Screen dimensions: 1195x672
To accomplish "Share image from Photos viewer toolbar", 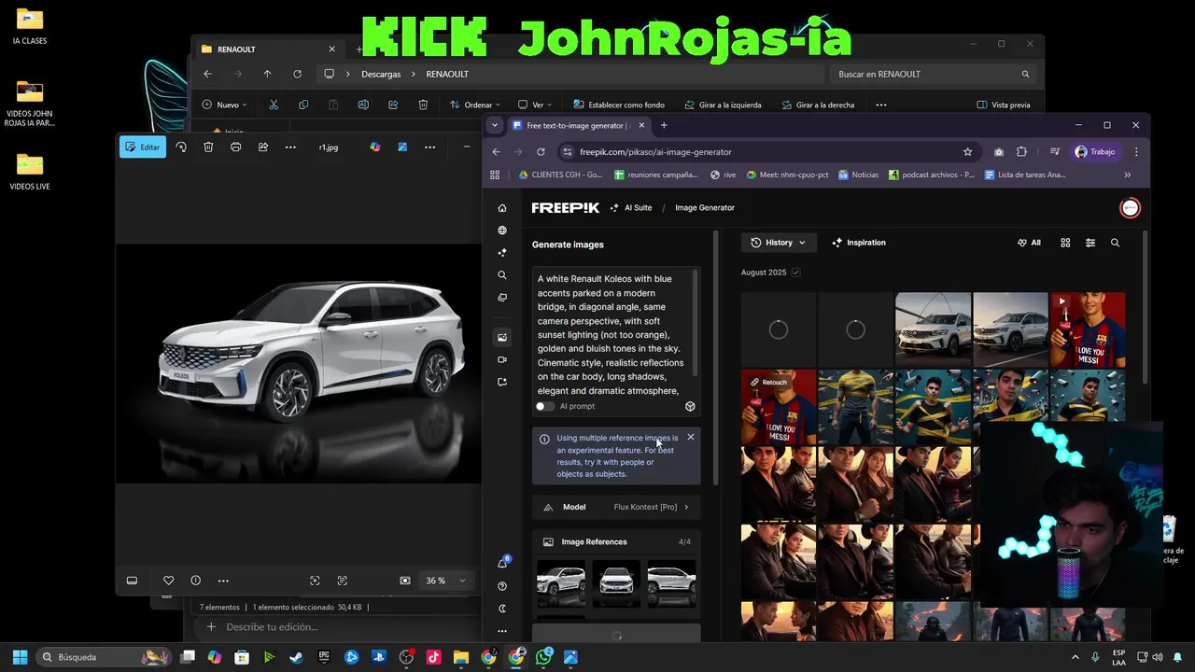I will click(263, 147).
